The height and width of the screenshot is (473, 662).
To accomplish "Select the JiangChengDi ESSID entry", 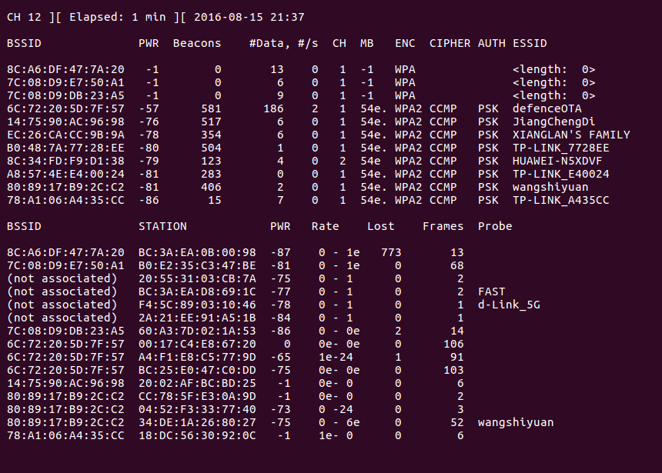I will tap(553, 122).
